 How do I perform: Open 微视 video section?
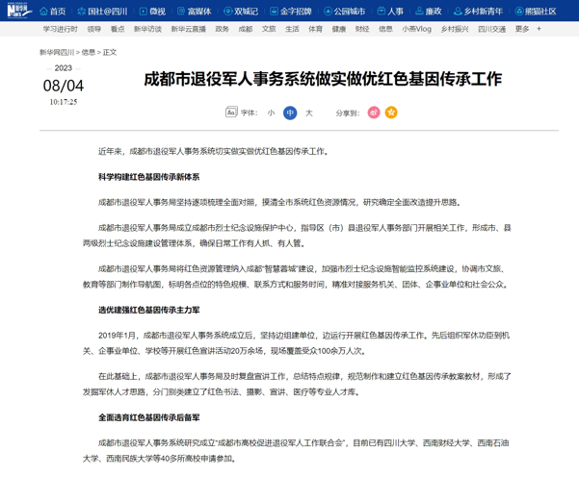pyautogui.click(x=152, y=12)
